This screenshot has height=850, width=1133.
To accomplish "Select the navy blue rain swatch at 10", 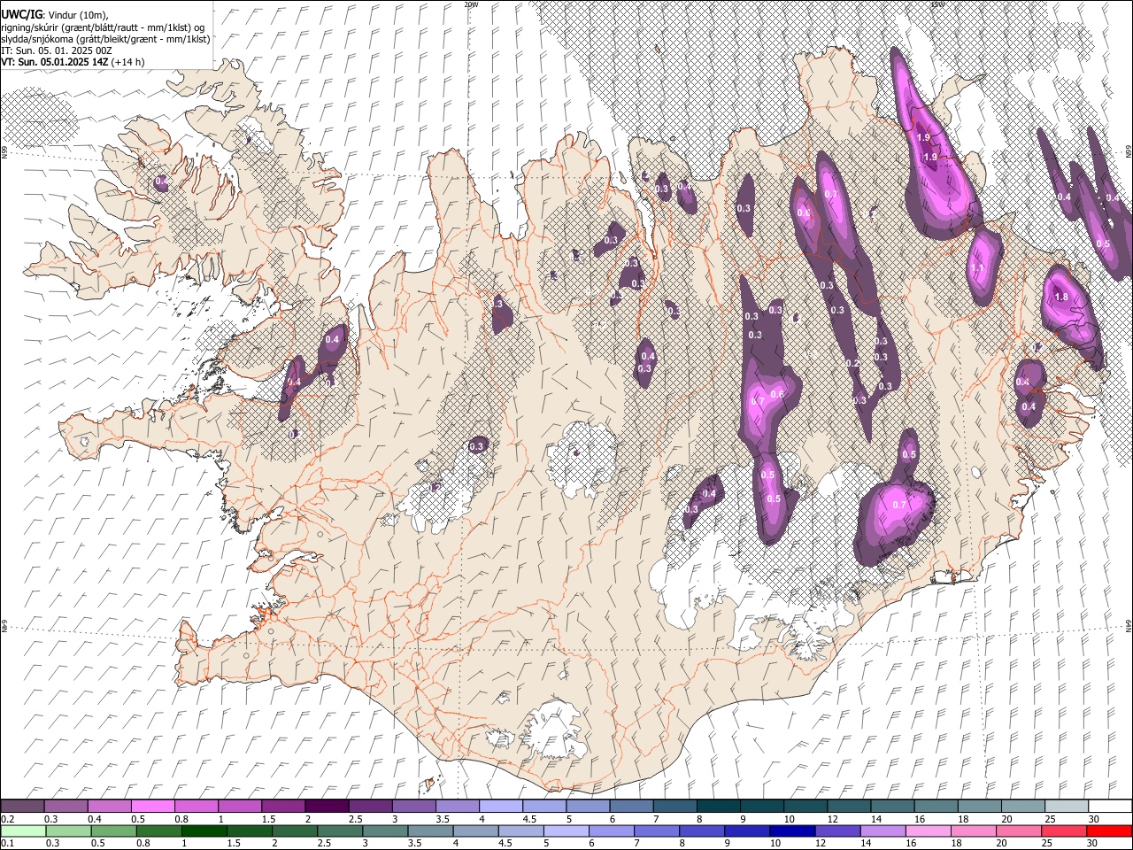I will point(791,831).
